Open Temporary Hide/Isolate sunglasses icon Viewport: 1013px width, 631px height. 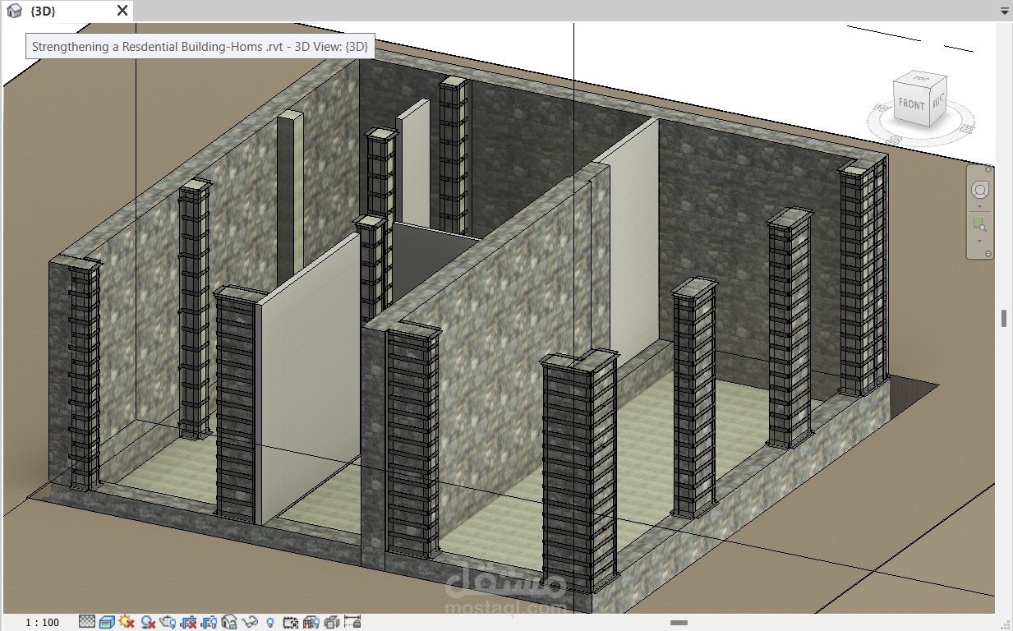coord(250,622)
